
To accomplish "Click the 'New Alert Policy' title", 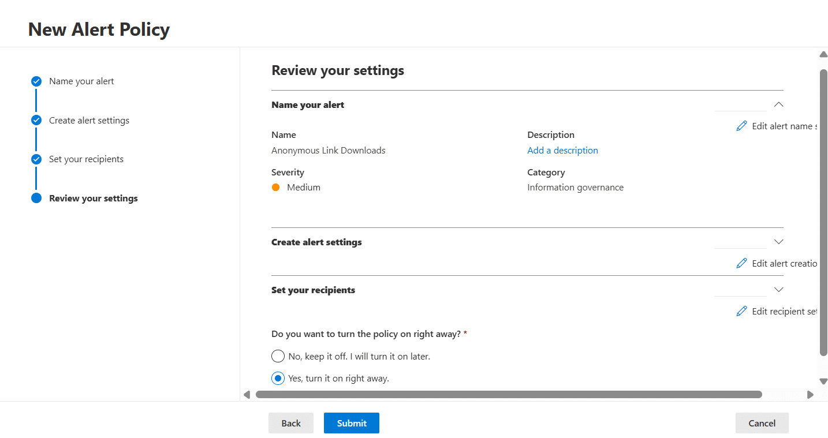I will [99, 29].
